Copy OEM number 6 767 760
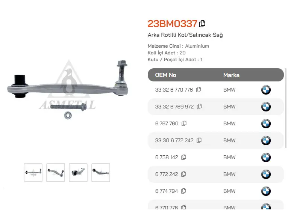This screenshot has height=215, width=291. [x=184, y=123]
